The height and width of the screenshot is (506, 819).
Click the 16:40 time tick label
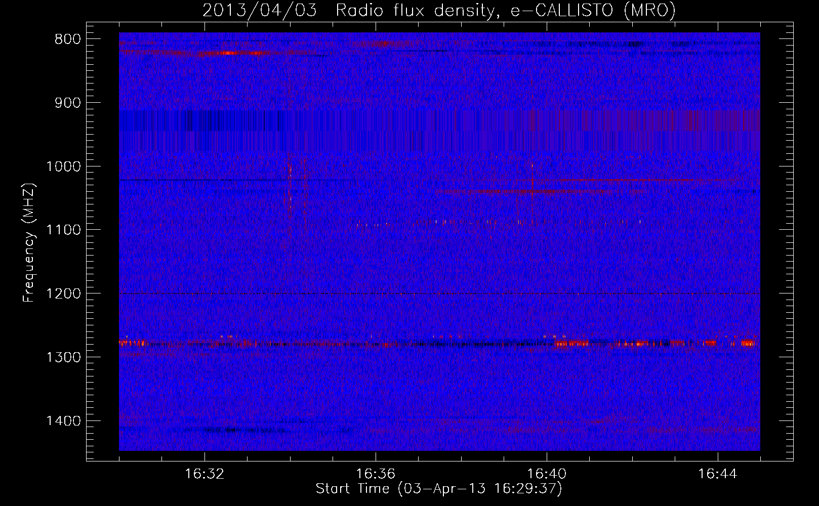coord(547,474)
